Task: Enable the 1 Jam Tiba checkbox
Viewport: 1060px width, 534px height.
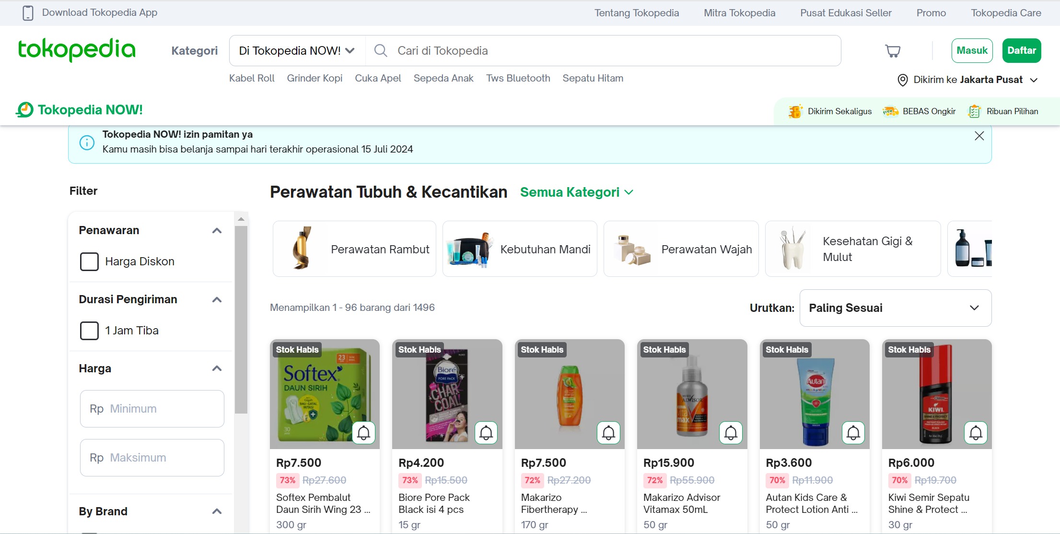Action: 89,331
